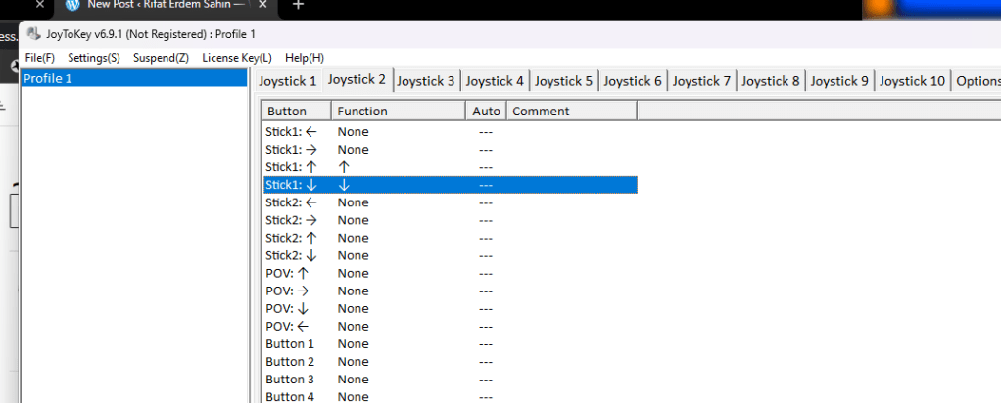This screenshot has width=1001, height=403.
Task: Switch to the Joystick 1 tab
Action: click(287, 81)
